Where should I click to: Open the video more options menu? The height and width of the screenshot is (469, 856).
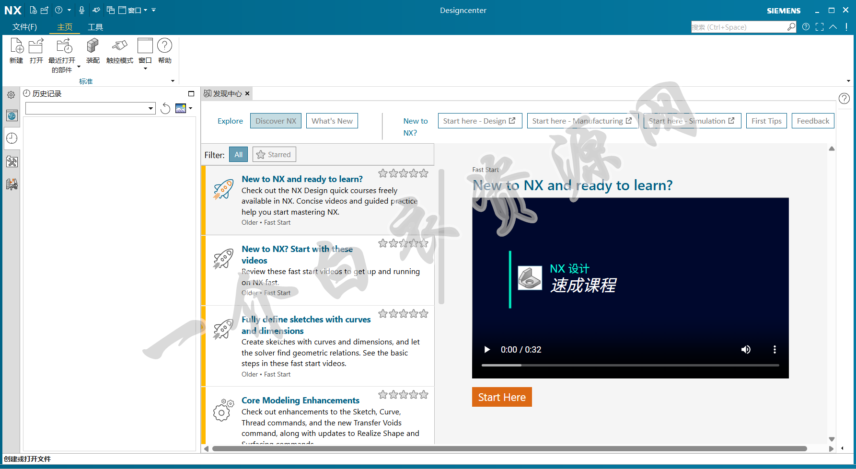coord(775,350)
